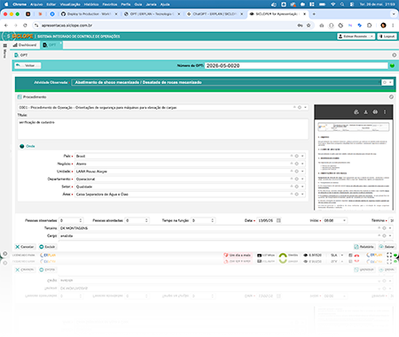Screen dimensions: 399x337
Task: Click the Número da OPT field
Action: 296,65
